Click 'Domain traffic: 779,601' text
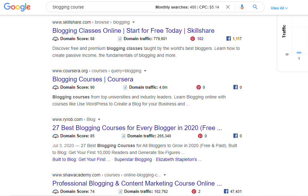 coord(145,39)
